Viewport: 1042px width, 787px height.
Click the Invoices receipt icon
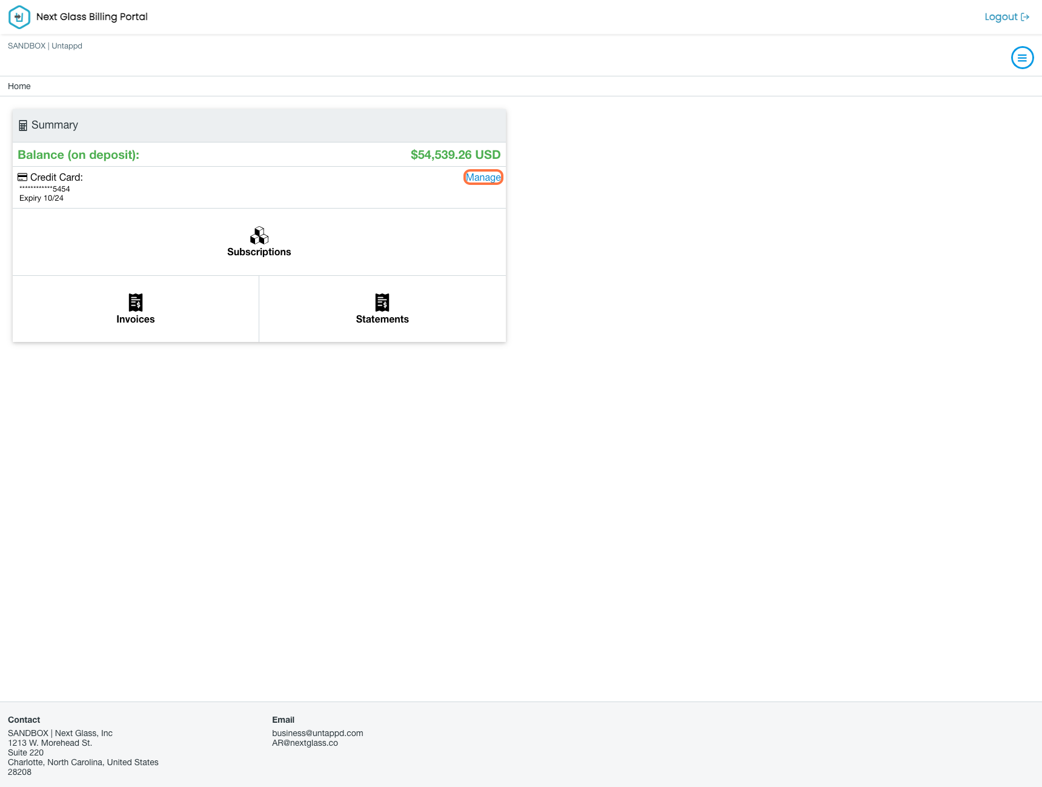coord(136,302)
